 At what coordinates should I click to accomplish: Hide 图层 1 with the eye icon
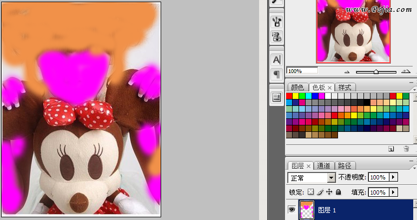click(x=292, y=209)
